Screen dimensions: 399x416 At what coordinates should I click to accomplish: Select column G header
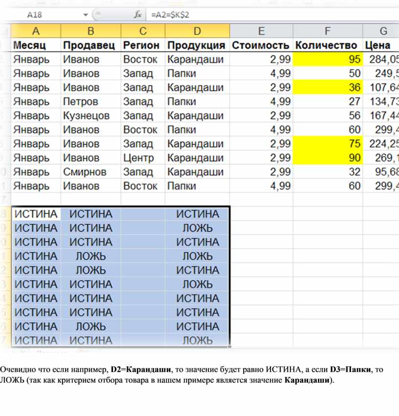pyautogui.click(x=381, y=31)
